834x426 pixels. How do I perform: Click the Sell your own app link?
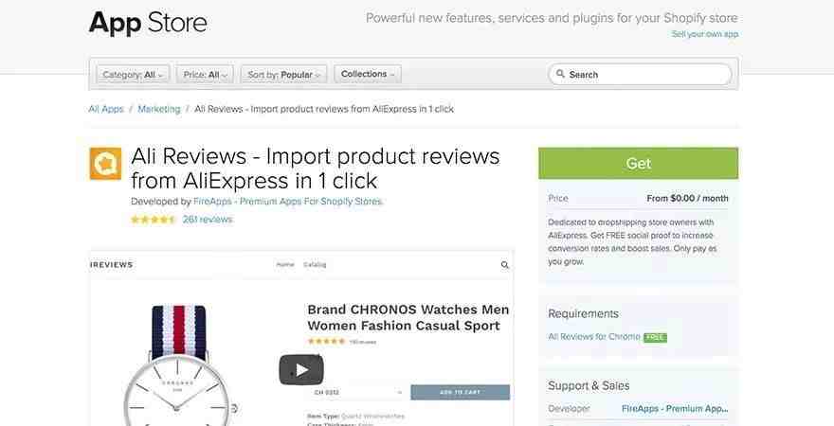click(705, 34)
